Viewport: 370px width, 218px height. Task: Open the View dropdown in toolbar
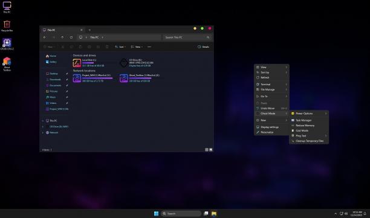137,46
